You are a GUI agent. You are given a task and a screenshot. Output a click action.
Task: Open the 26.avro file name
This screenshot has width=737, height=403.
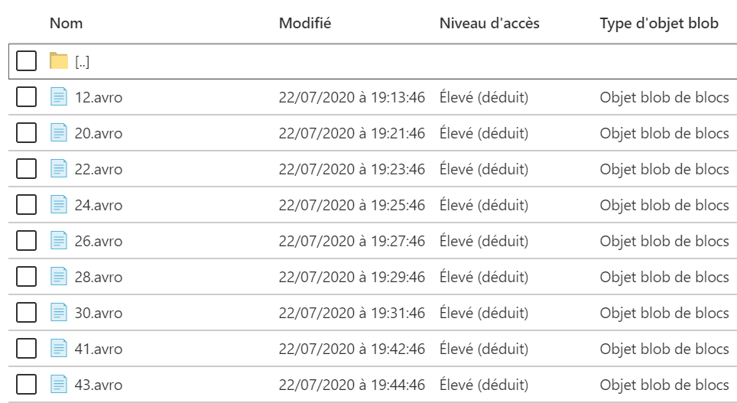99,241
